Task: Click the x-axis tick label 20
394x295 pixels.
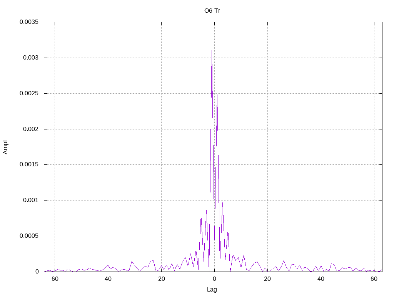Action: click(x=267, y=279)
